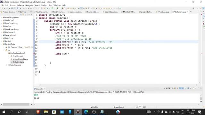Screen dimensions: 205x115
Task: Open File Explorer from taskbar
Action: [x=46, y=112]
